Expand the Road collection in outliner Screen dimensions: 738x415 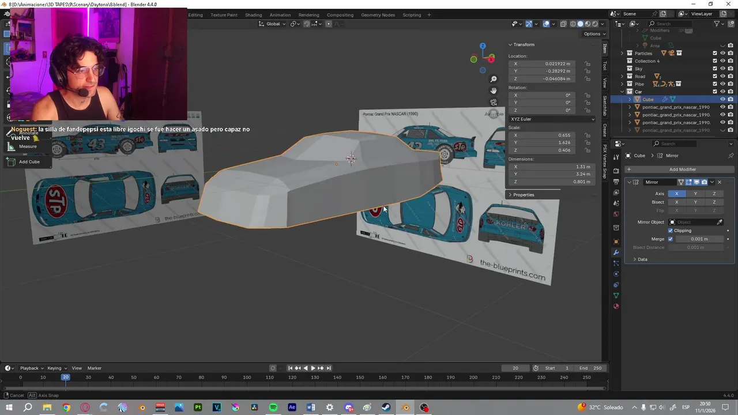(622, 76)
